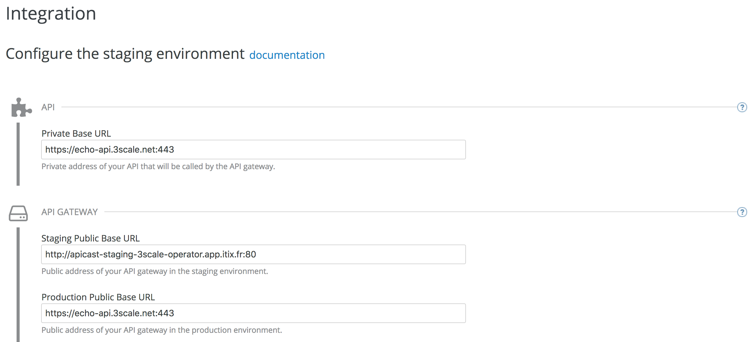Click the staging environment hint text
Image resolution: width=752 pixels, height=342 pixels.
[155, 271]
